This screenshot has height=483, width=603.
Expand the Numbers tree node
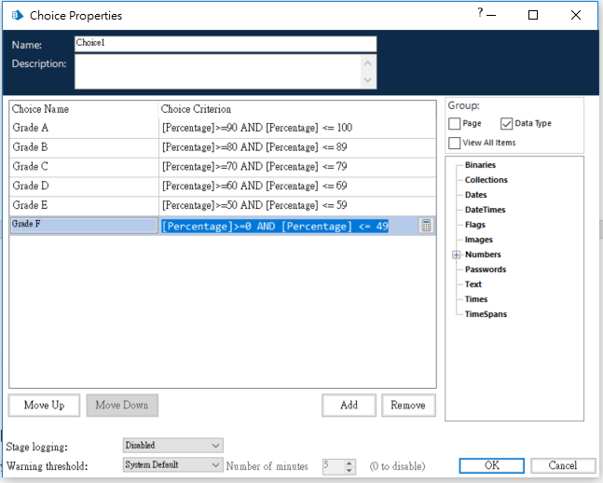[x=456, y=255]
